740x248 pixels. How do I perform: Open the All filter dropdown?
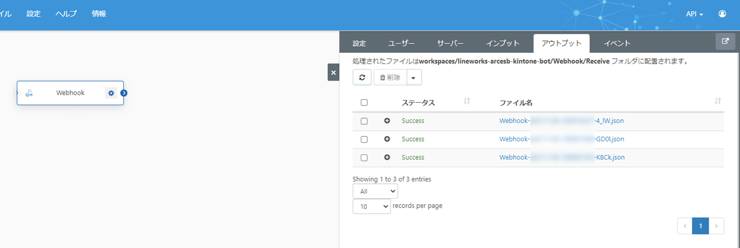coord(375,191)
